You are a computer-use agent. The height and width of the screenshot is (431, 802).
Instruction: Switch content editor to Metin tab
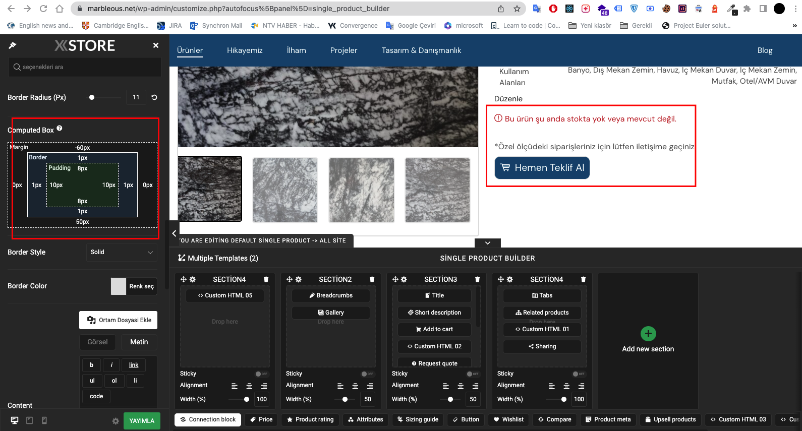(x=139, y=342)
